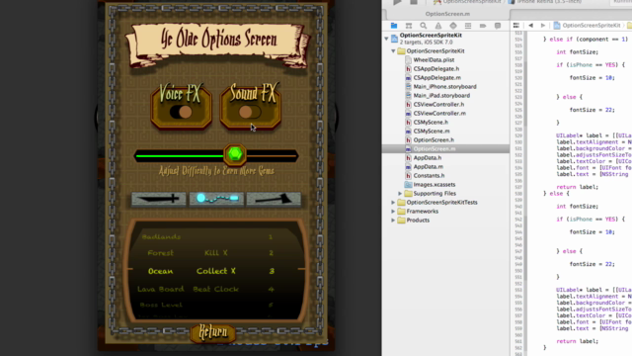The image size is (632, 356).
Task: Select Beat Clock in the objective wheel
Action: (x=216, y=289)
